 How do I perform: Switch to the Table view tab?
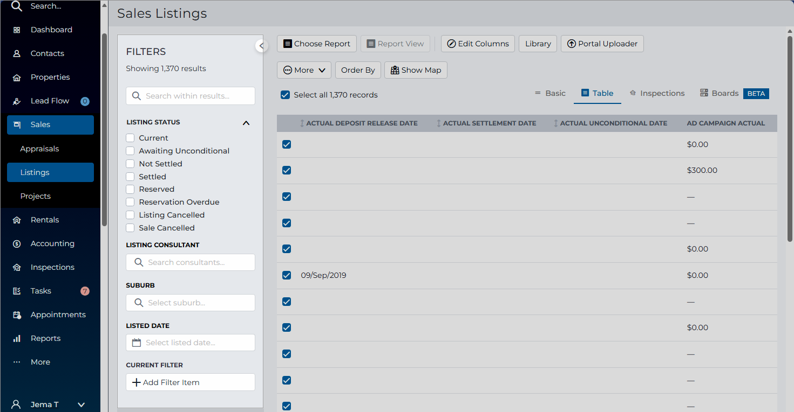pos(598,93)
